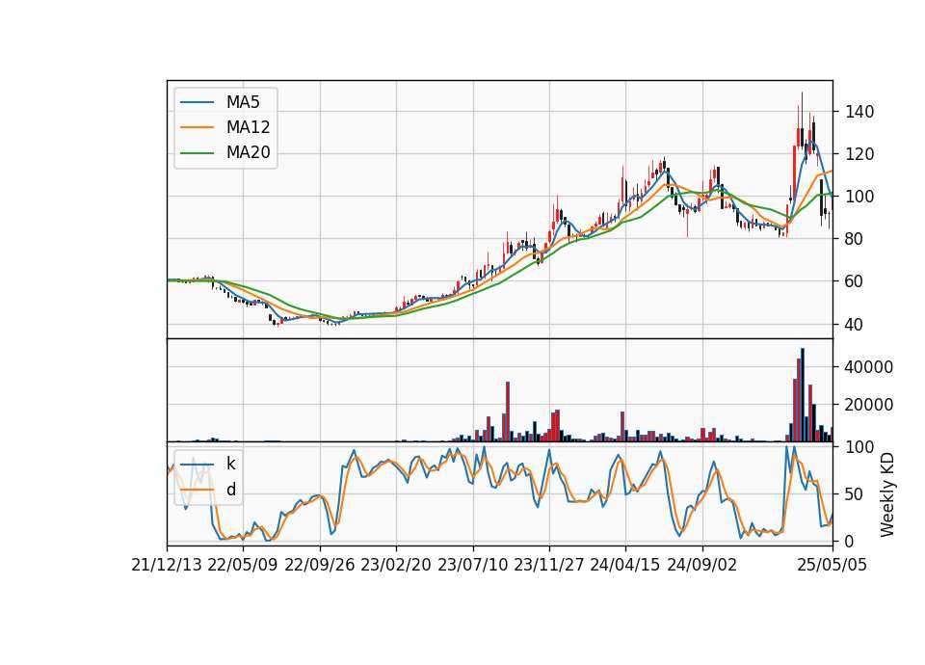Click the 40000 volume axis label
This screenshot has width=925, height=665.
pos(869,367)
